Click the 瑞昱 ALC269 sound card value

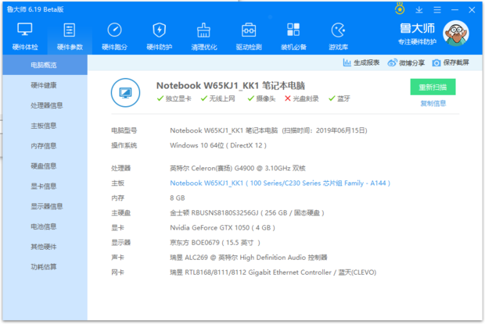coord(249,258)
